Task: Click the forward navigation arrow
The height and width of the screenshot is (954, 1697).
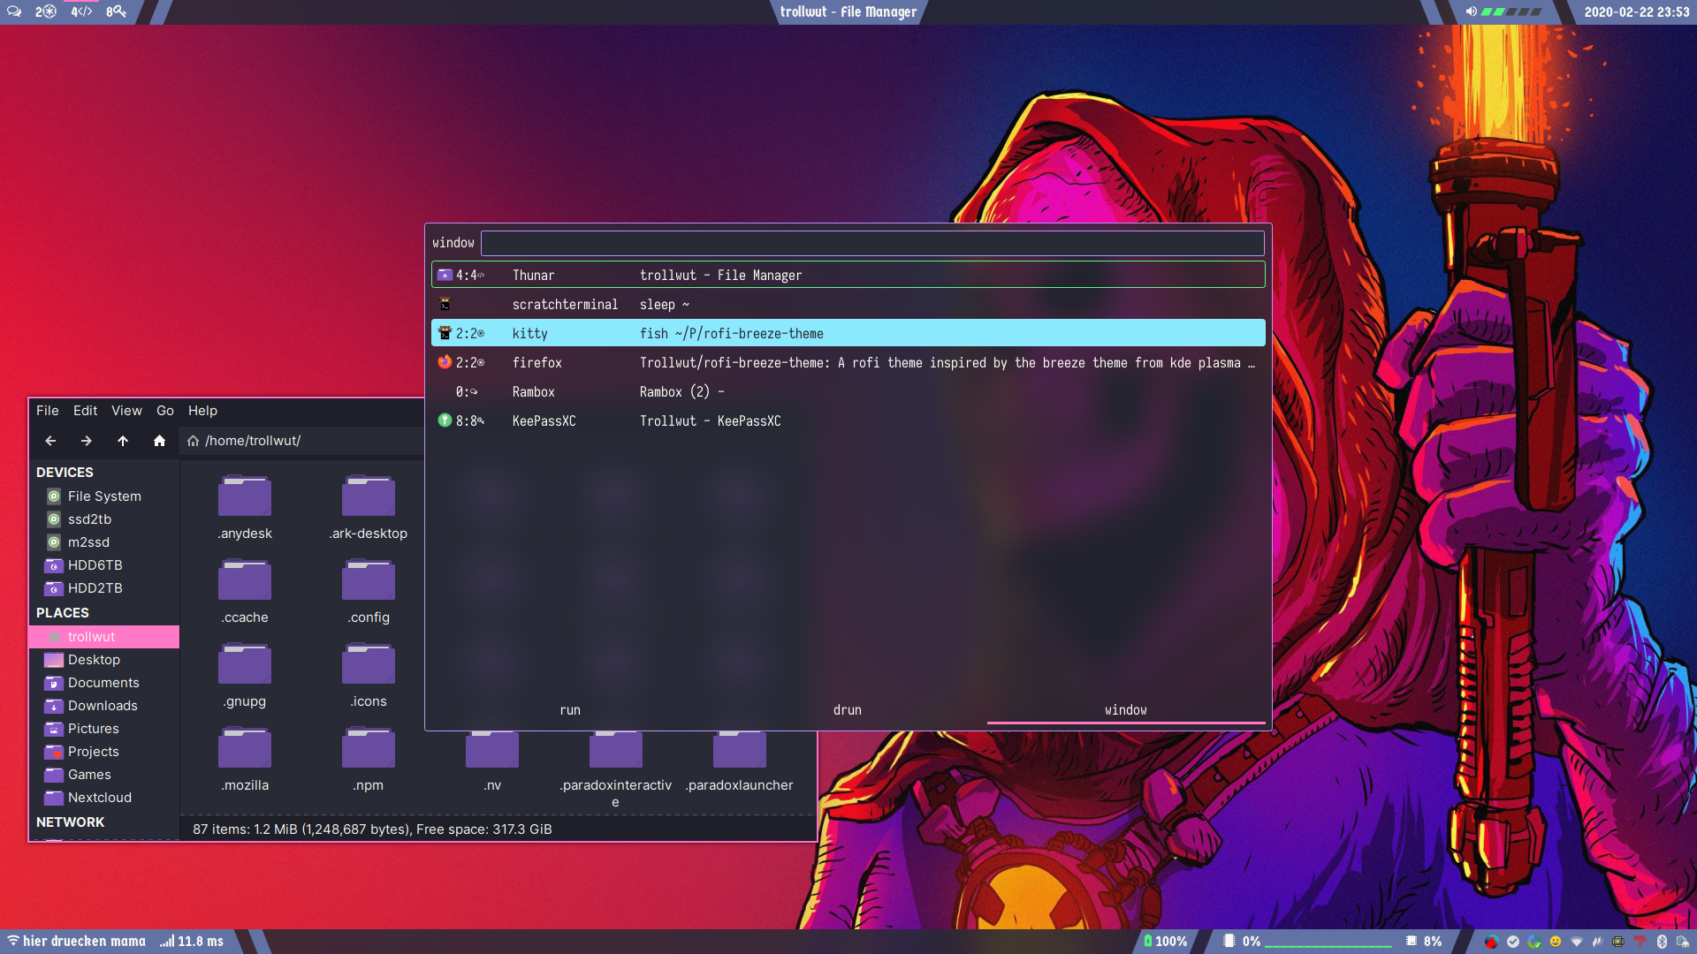Action: click(x=87, y=441)
